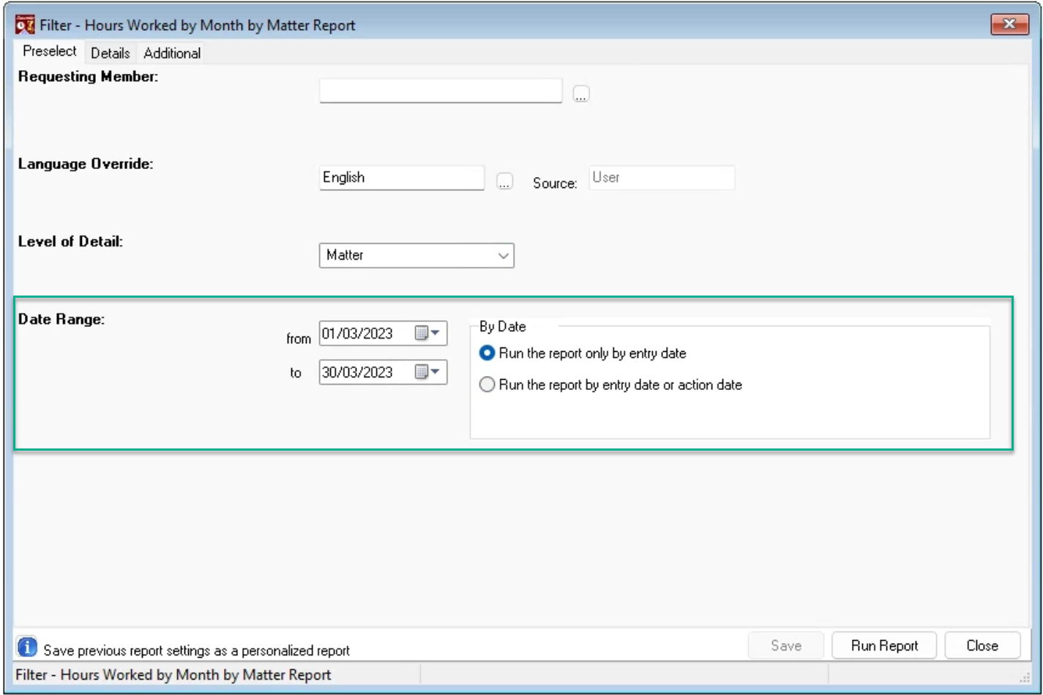This screenshot has height=695, width=1043.
Task: Click the 'By Date' group label
Action: pos(503,326)
